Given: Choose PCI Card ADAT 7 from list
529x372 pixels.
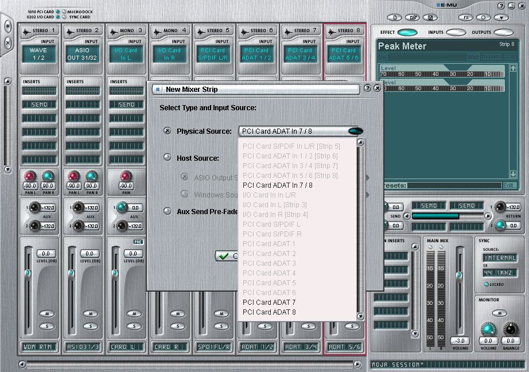Looking at the screenshot, I should (269, 302).
